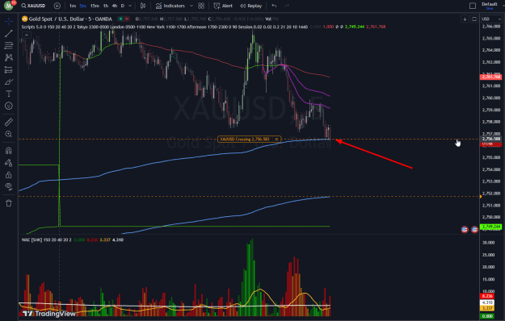Toggle lock all drawings

(9, 175)
